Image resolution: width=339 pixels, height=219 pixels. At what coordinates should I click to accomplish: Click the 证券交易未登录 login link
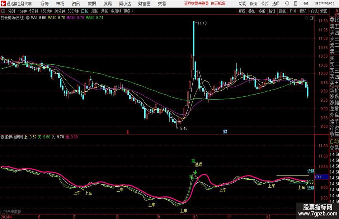tap(197, 4)
